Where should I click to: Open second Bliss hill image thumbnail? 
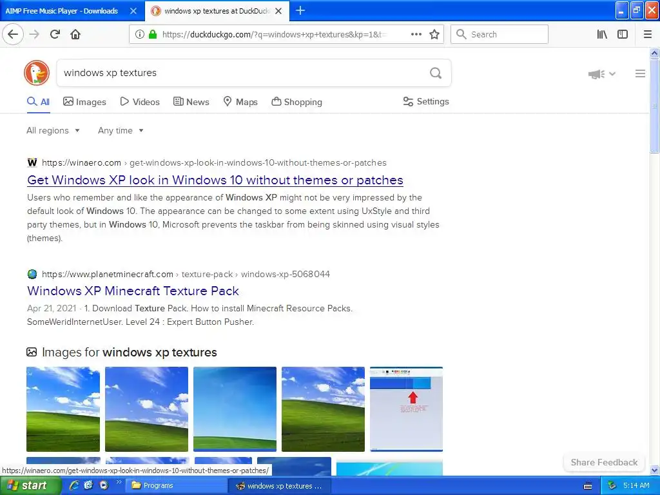point(146,409)
